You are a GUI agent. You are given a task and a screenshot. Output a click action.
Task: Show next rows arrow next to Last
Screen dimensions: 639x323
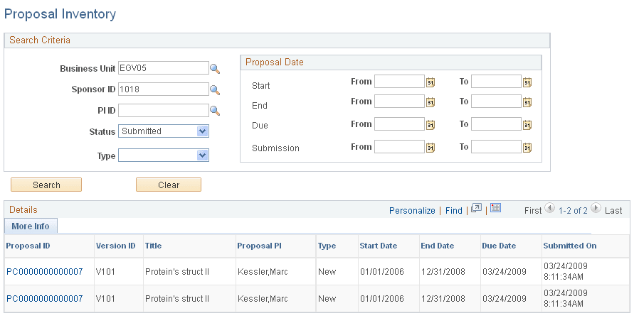coord(596,208)
